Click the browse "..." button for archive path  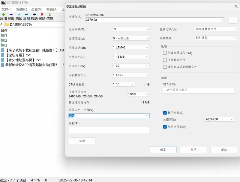[x=233, y=20]
